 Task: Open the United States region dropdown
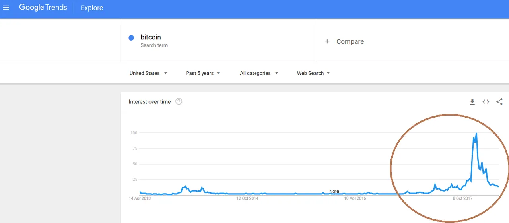148,73
